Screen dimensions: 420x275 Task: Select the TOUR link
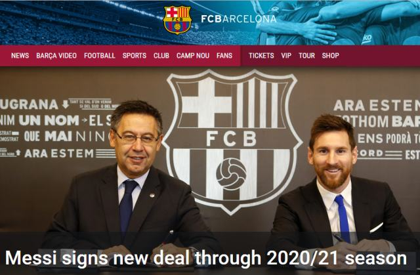pos(306,55)
